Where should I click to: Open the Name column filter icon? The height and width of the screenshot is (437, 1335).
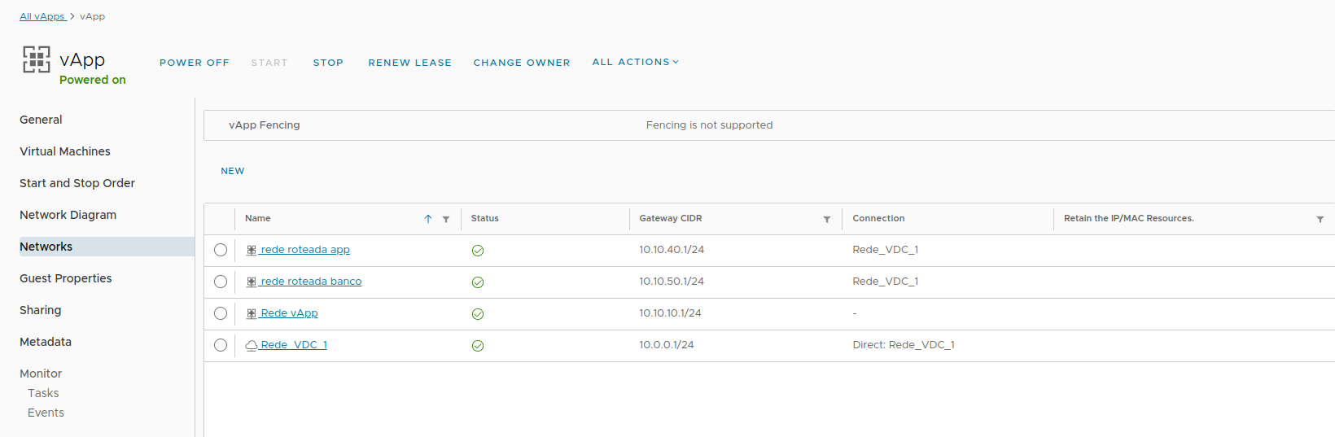click(446, 219)
